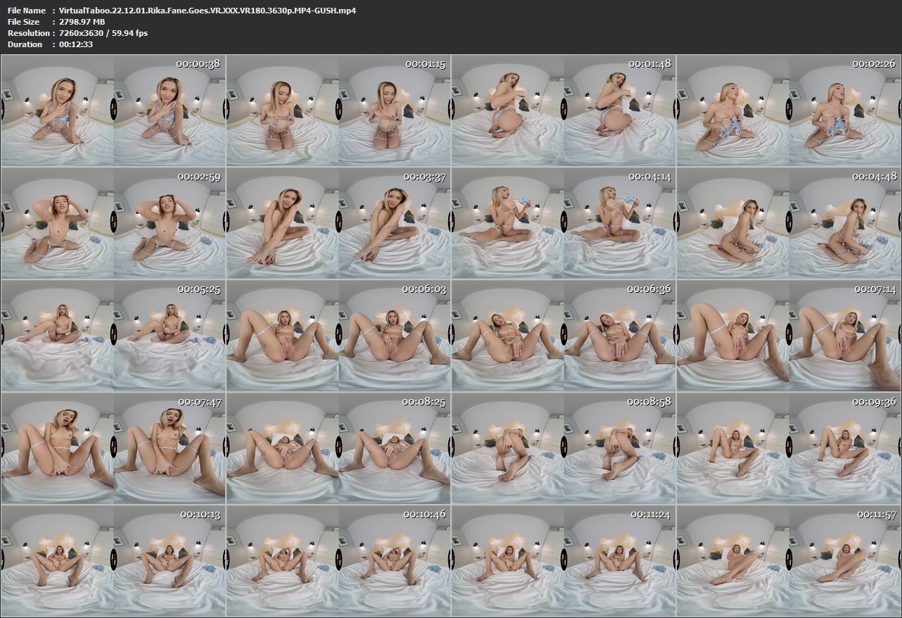Click the frame at 00:06:36

click(564, 336)
